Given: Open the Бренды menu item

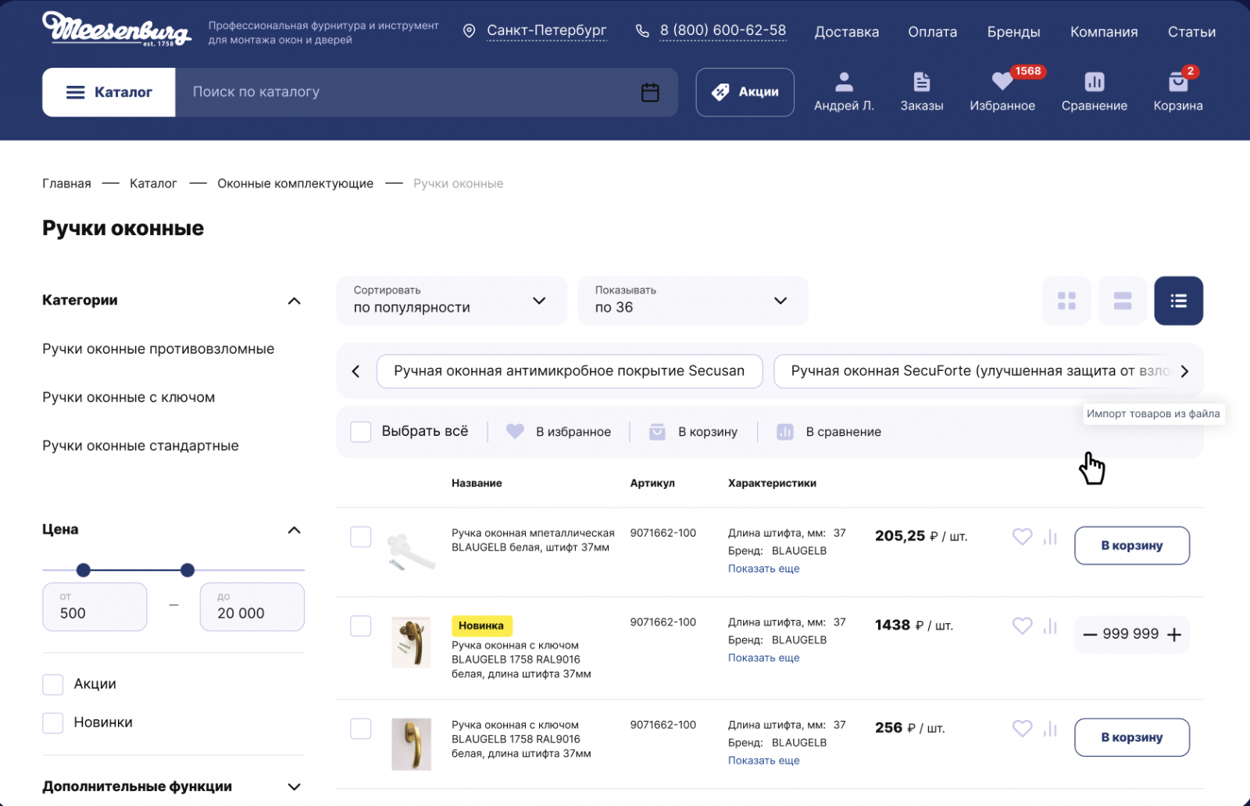Looking at the screenshot, I should tap(1013, 32).
